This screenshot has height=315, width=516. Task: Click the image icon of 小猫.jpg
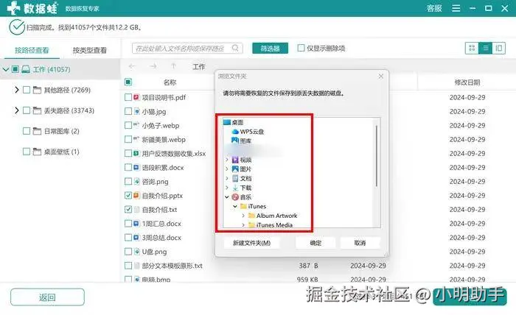pyautogui.click(x=136, y=111)
